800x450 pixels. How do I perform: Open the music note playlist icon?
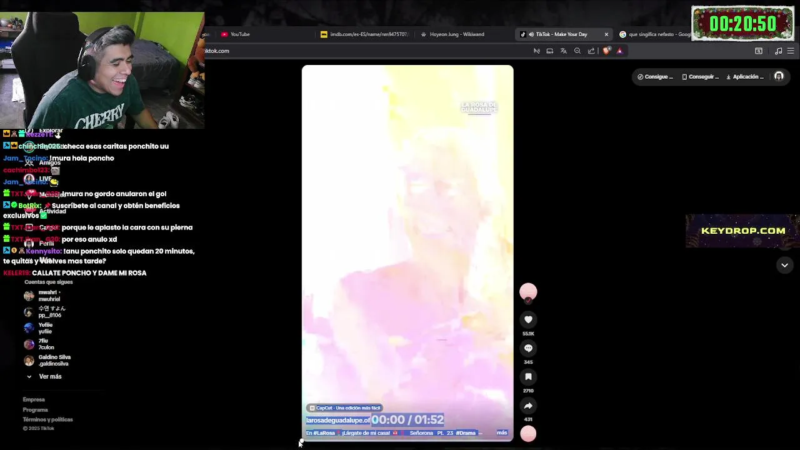pyautogui.click(x=778, y=51)
